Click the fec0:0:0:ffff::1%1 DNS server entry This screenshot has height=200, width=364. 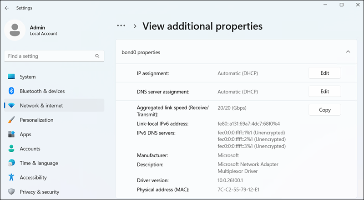(x=251, y=133)
